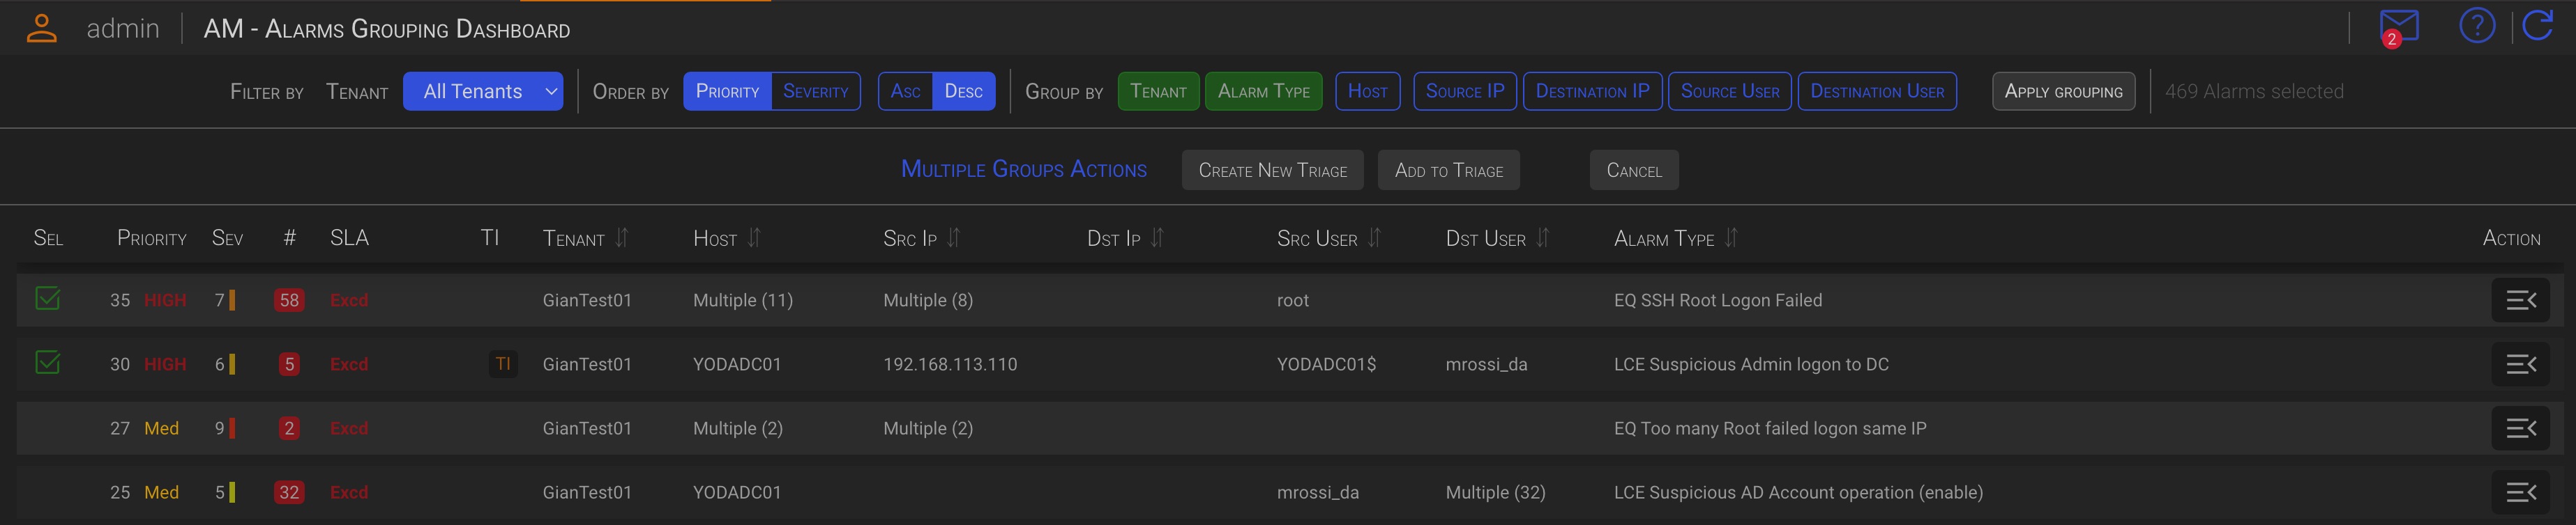Uncheck the EQ SSH Root Logon Failed row
Viewport: 2576px width, 525px height.
click(x=48, y=299)
